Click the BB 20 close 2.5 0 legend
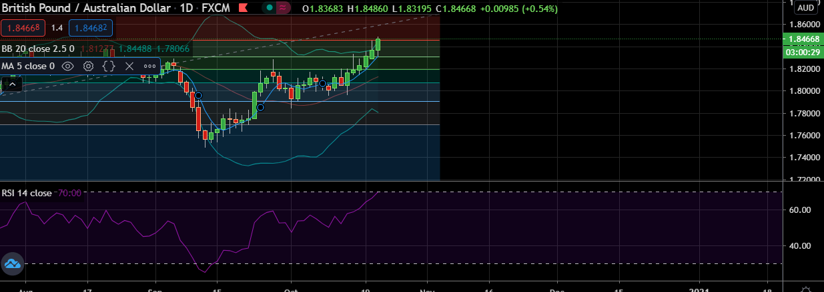 pyautogui.click(x=38, y=49)
